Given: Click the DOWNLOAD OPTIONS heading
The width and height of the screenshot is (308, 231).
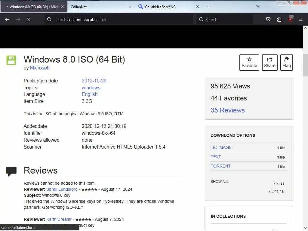Looking at the screenshot, I should tap(233, 135).
